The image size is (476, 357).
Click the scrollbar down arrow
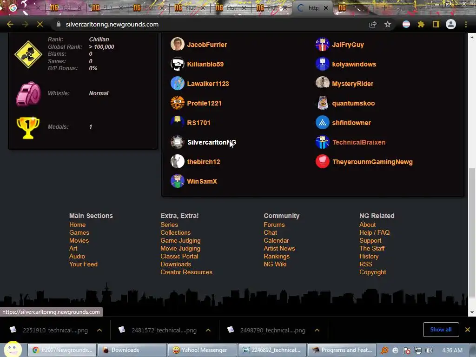point(472,312)
